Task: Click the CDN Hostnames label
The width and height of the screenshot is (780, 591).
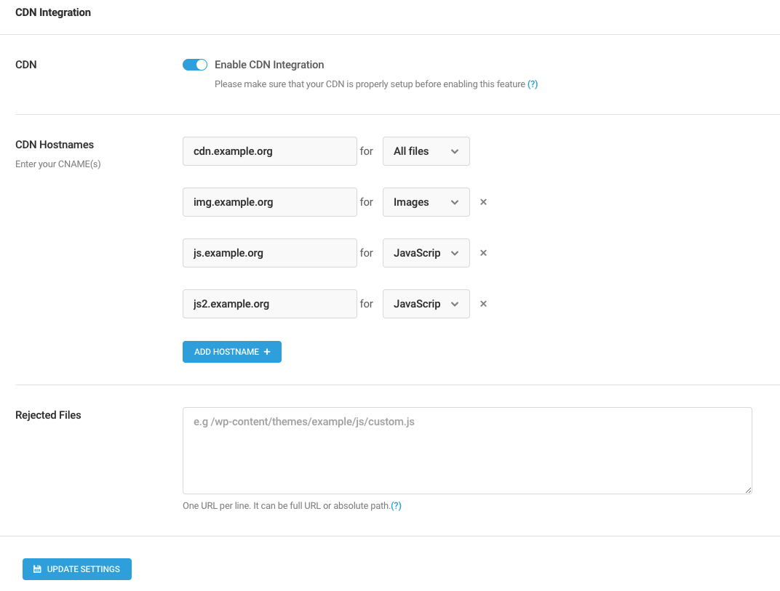Action: (x=55, y=145)
